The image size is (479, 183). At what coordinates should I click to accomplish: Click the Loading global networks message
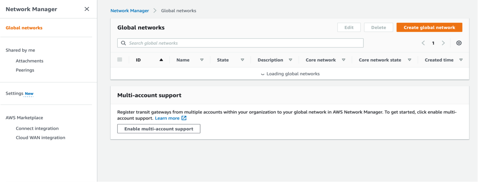pyautogui.click(x=290, y=74)
